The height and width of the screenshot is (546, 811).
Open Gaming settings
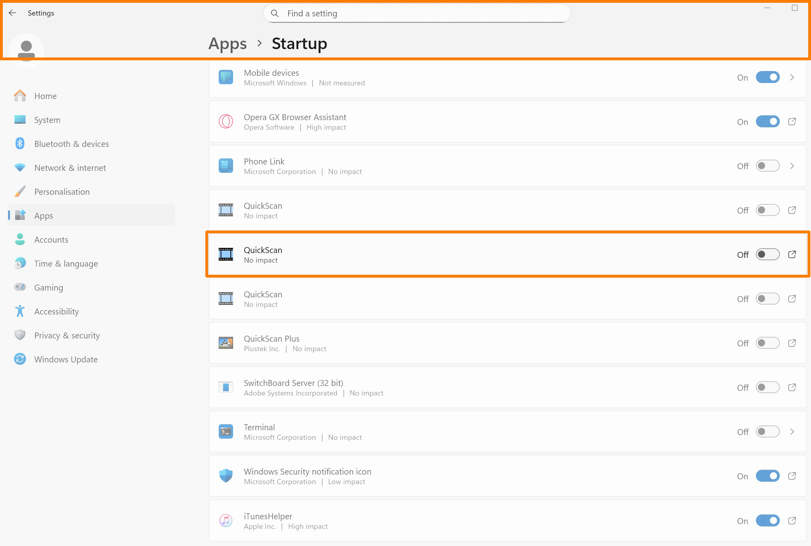click(x=91, y=287)
